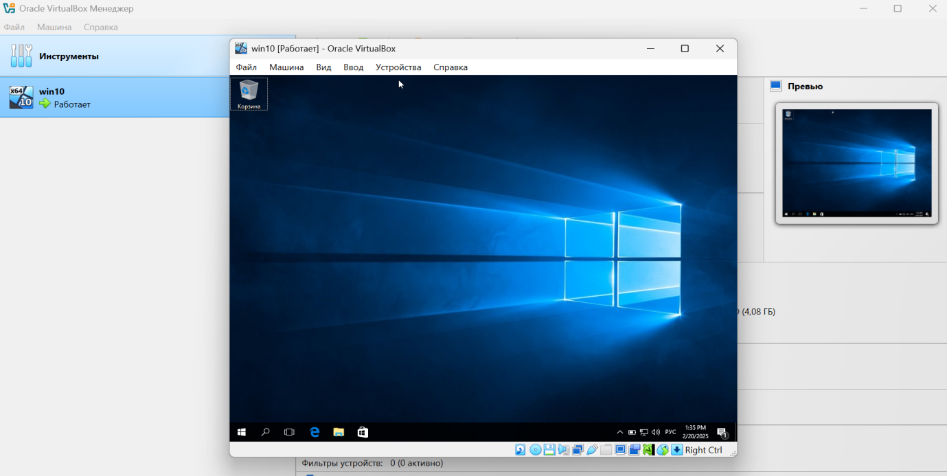Maximize the VirtualBox Manager window
This screenshot has height=476, width=947.
point(898,8)
